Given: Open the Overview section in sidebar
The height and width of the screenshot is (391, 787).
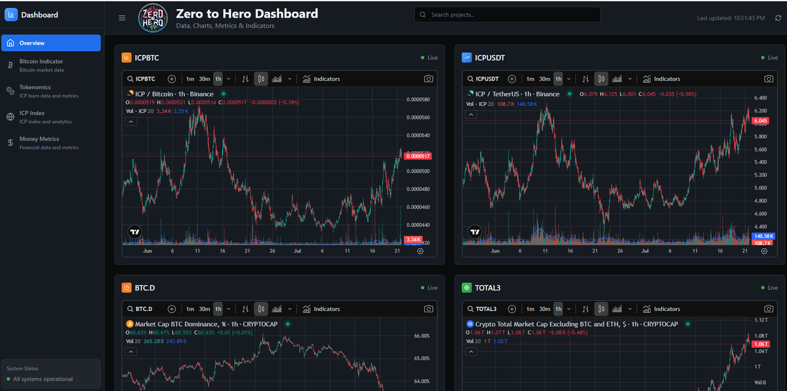Looking at the screenshot, I should (x=51, y=43).
